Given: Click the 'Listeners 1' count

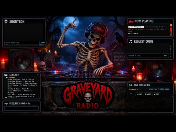Looking at the screenshot, I should 134,89.
